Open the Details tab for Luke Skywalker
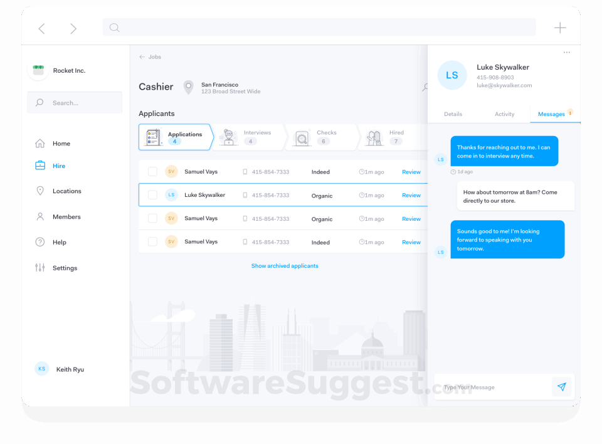 [x=453, y=114]
